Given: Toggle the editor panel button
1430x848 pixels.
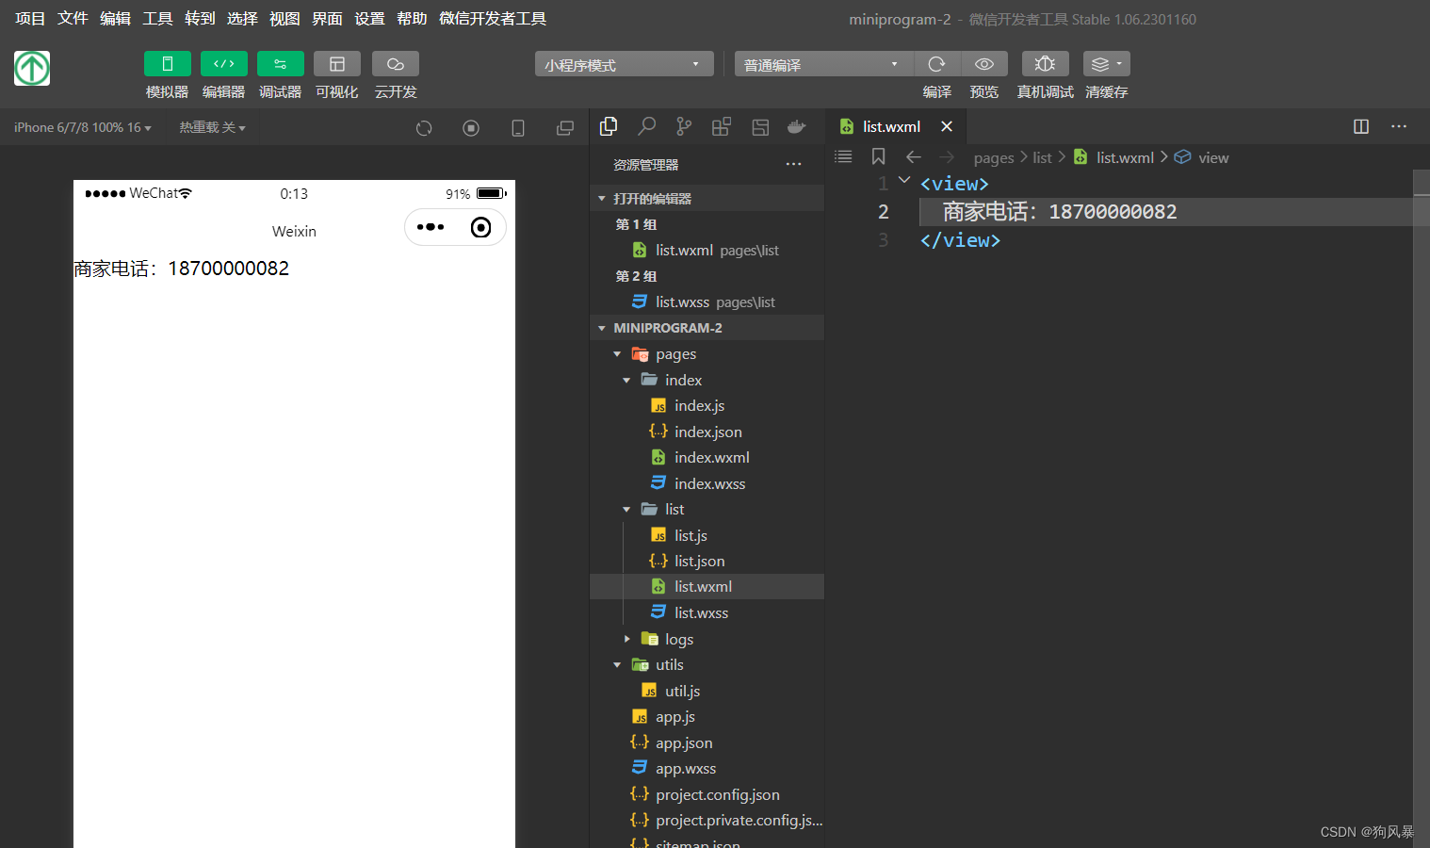Looking at the screenshot, I should point(223,63).
